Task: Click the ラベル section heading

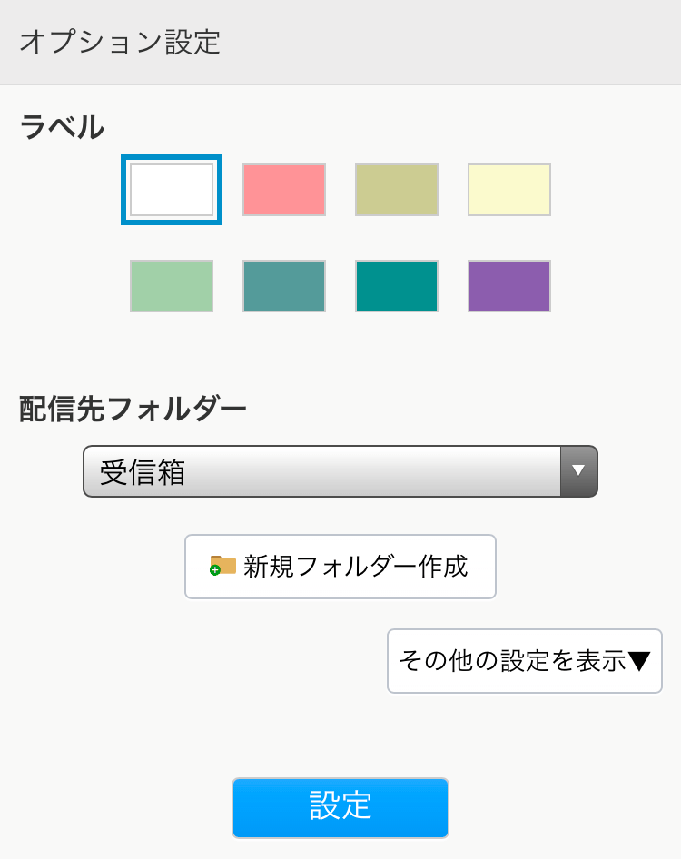Action: (x=62, y=128)
